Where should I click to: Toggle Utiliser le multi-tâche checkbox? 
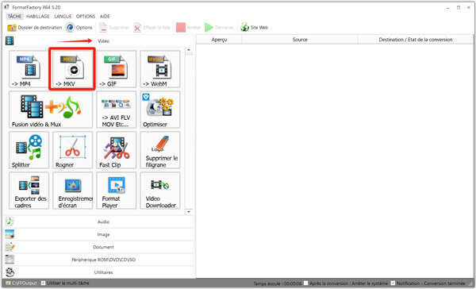(44, 283)
